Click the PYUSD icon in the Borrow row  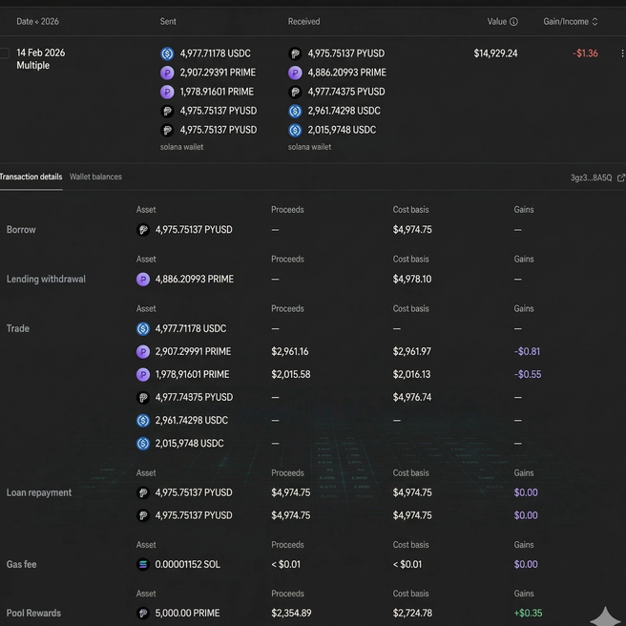pos(143,230)
